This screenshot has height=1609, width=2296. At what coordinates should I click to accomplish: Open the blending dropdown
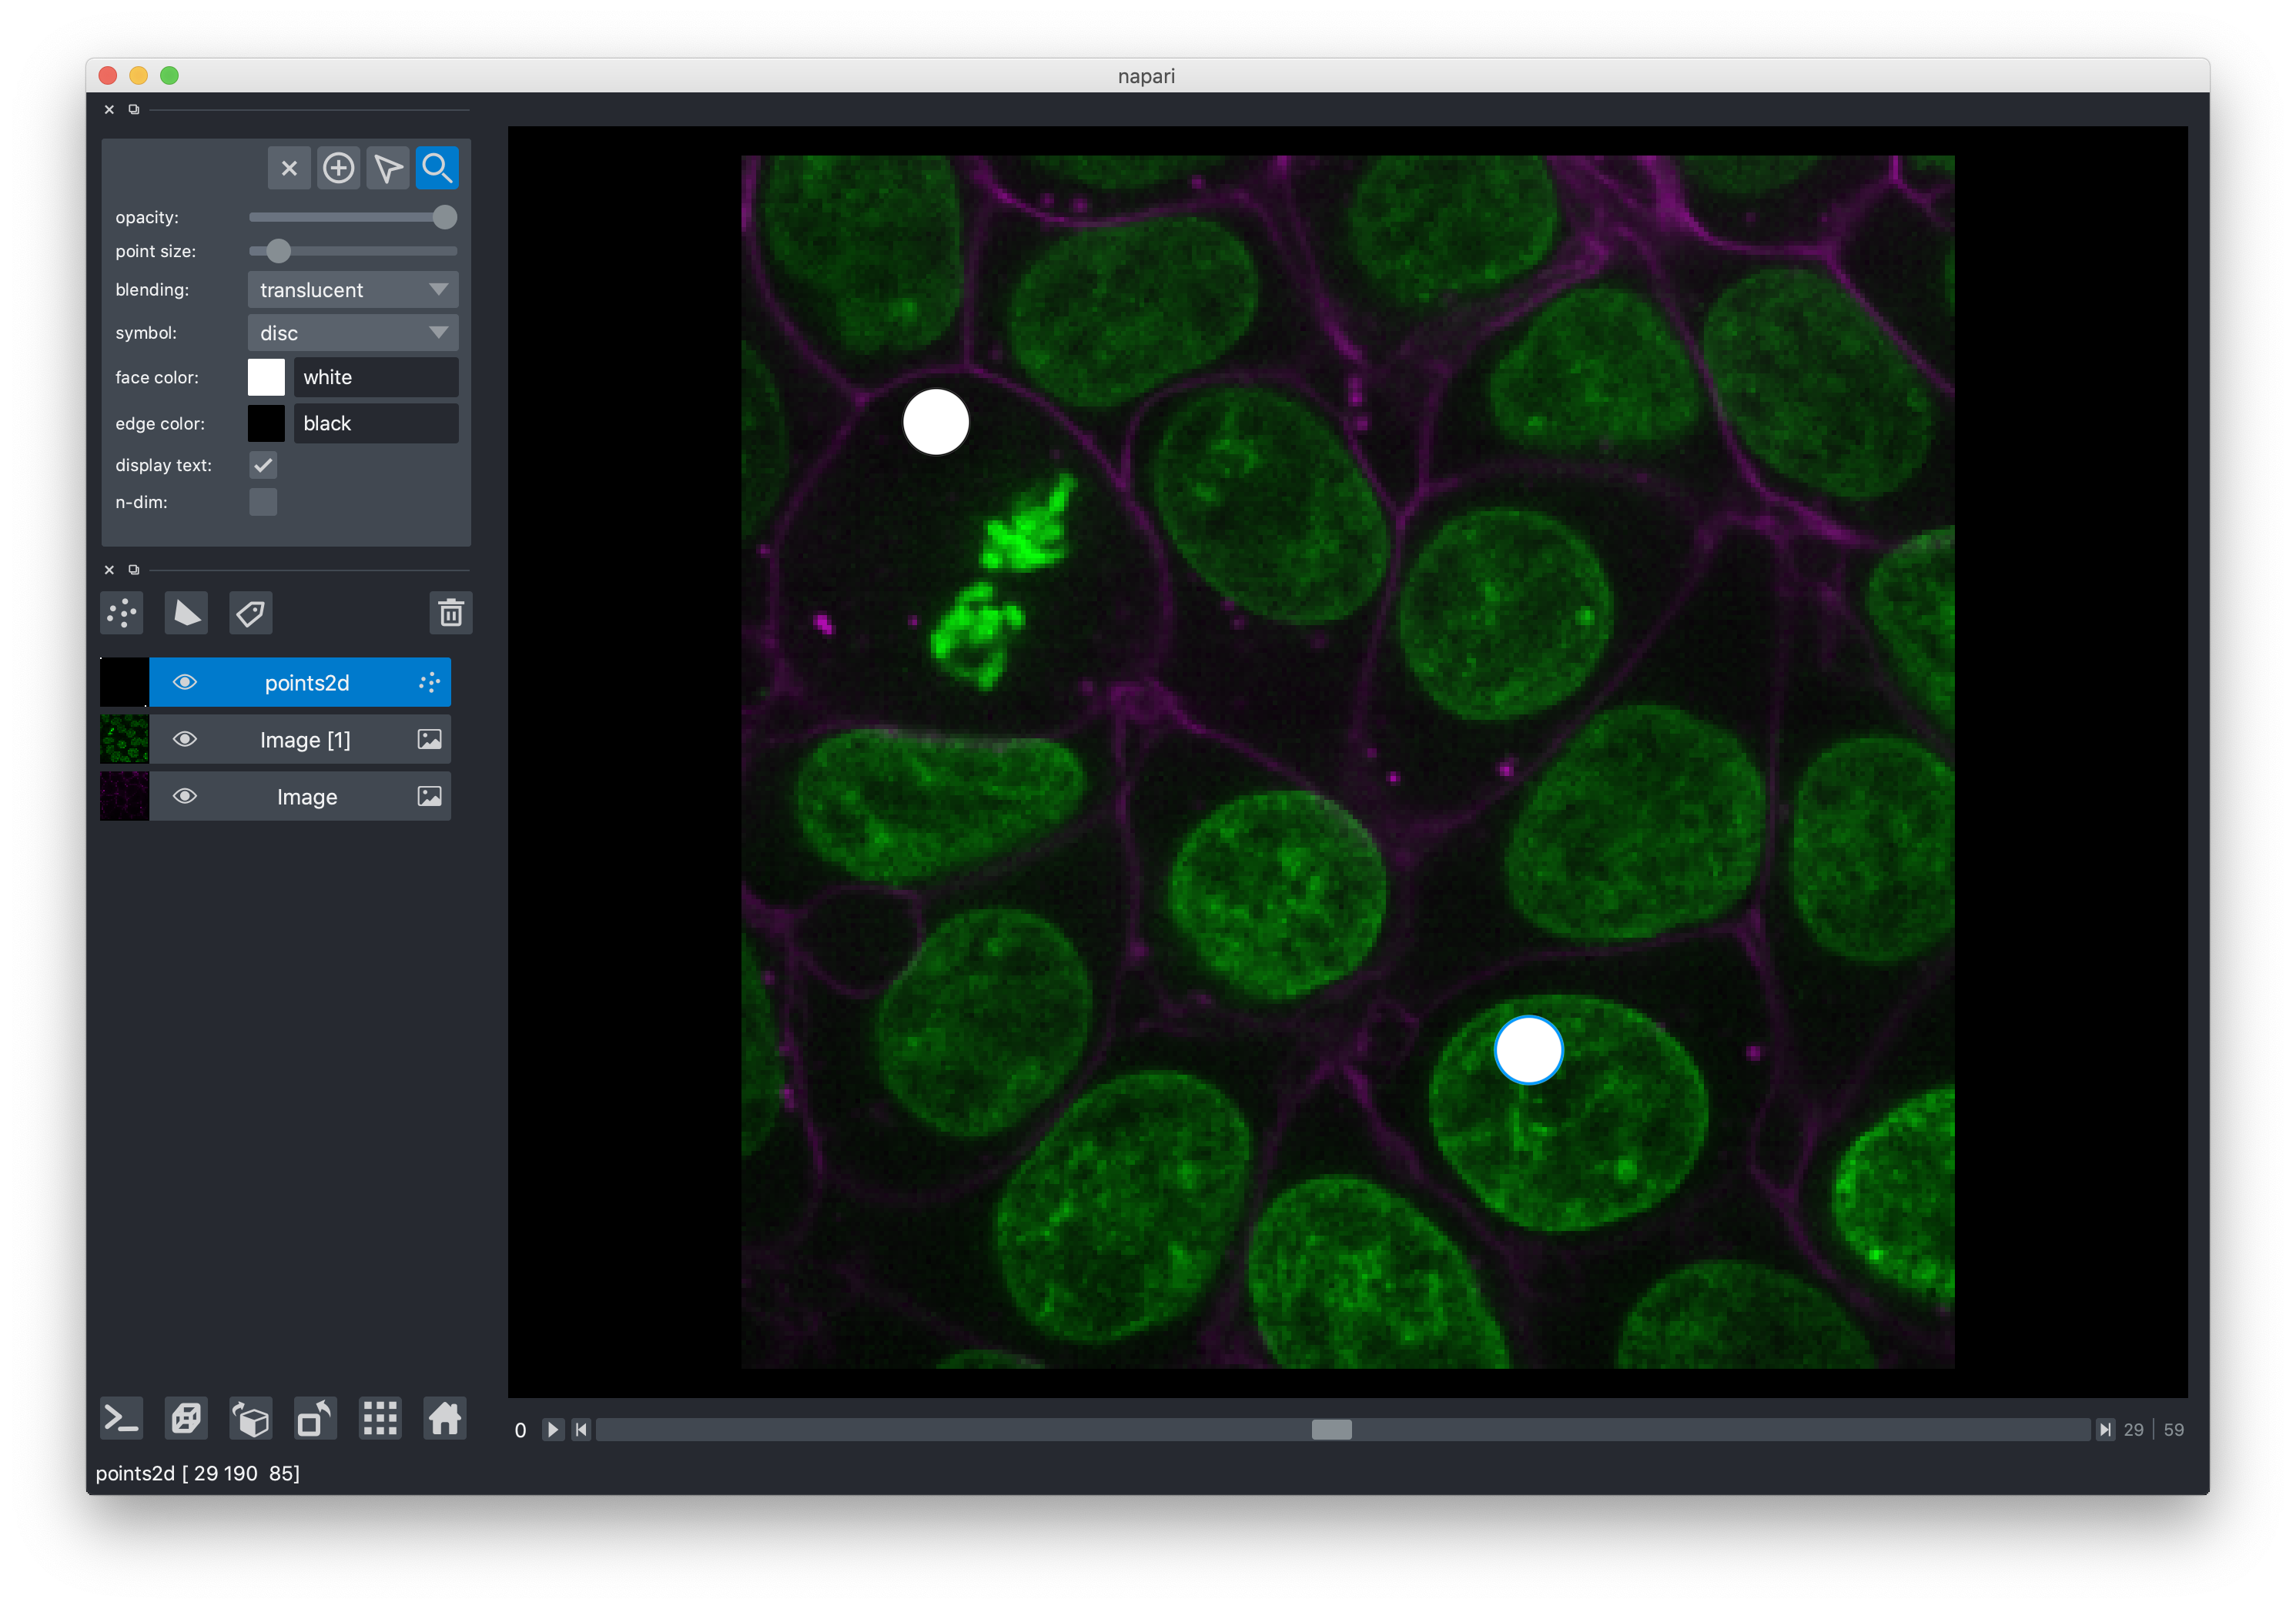(x=352, y=289)
